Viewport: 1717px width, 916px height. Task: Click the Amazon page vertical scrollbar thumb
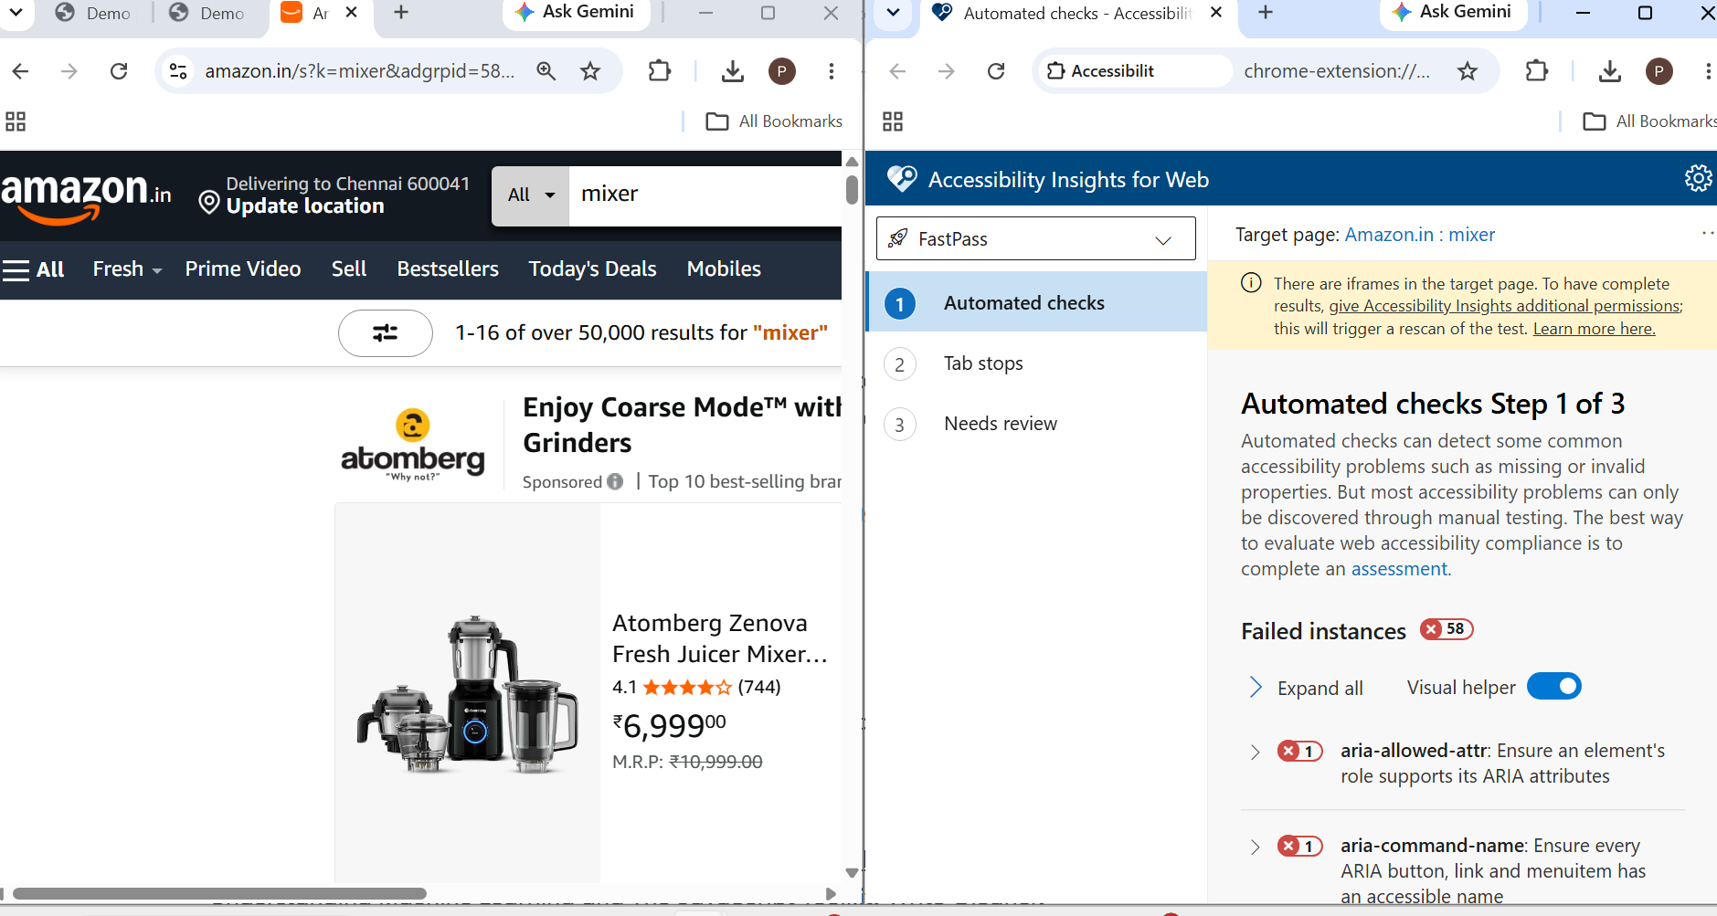[852, 189]
